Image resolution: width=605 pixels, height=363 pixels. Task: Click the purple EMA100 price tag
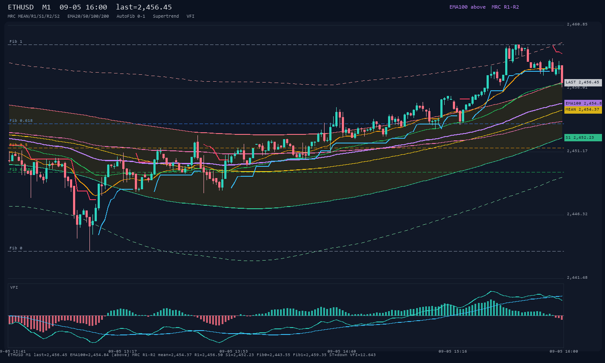coord(583,103)
